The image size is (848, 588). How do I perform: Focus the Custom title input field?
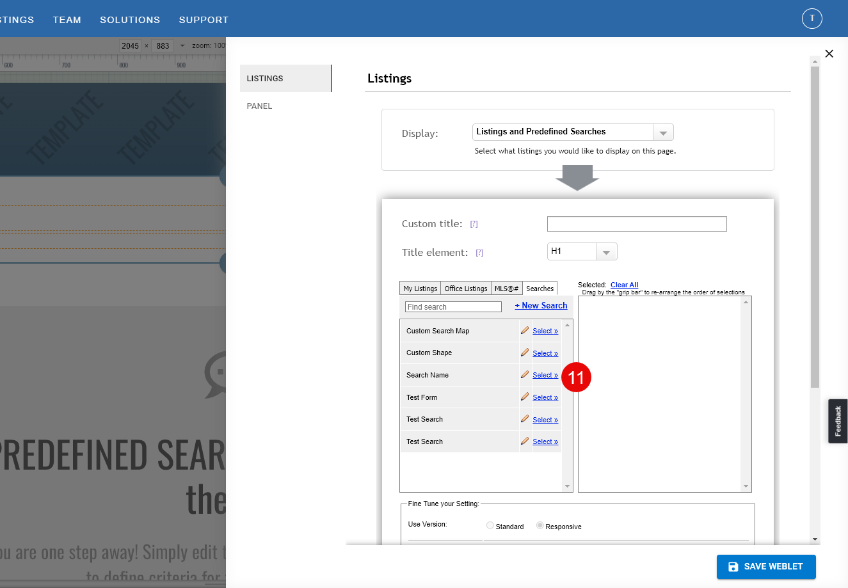pos(637,224)
